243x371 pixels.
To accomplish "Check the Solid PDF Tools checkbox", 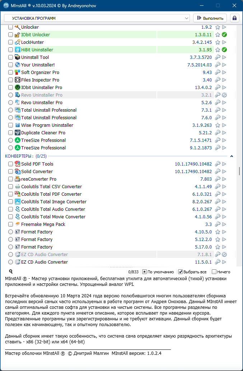I will coord(10,164).
